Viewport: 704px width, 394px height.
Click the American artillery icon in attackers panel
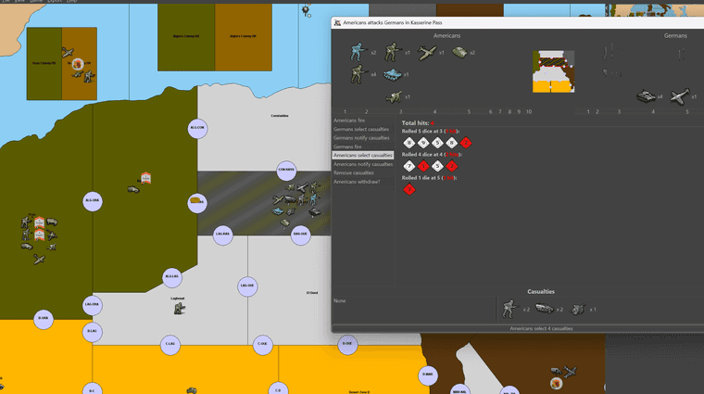click(392, 95)
